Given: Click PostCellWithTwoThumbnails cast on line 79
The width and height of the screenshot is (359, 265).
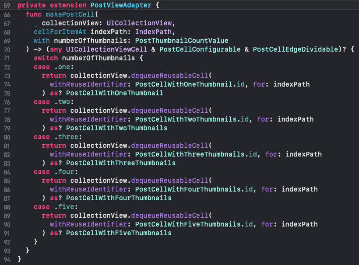Looking at the screenshot, I should click(x=117, y=128).
